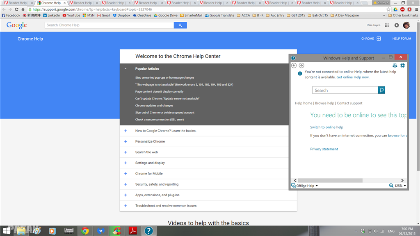Screen dimensions: 420x236
Task: Click the forward arrow in Windows Help
Action: [x=301, y=65]
